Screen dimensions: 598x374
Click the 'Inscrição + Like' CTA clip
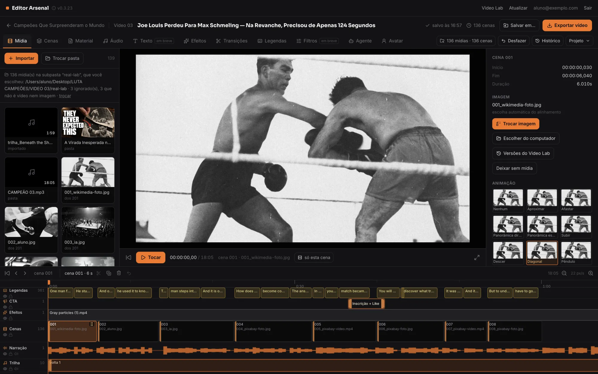point(366,304)
